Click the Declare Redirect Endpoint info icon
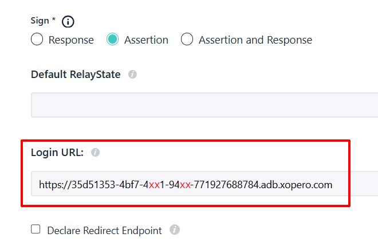Image resolution: width=378 pixels, height=245 pixels. (175, 230)
